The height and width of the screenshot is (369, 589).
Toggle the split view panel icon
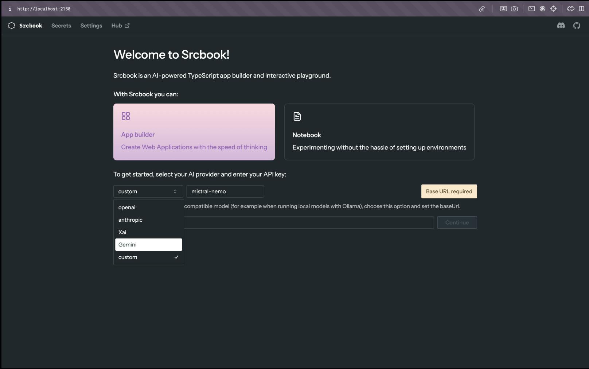point(581,9)
